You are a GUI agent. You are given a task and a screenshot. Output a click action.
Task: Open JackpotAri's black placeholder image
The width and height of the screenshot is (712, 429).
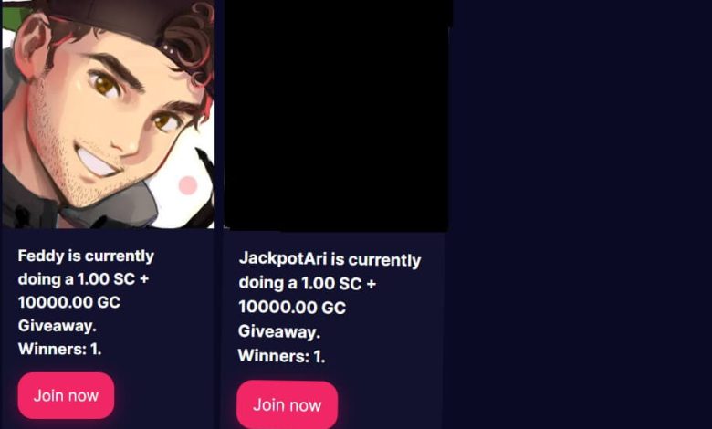pos(337,115)
